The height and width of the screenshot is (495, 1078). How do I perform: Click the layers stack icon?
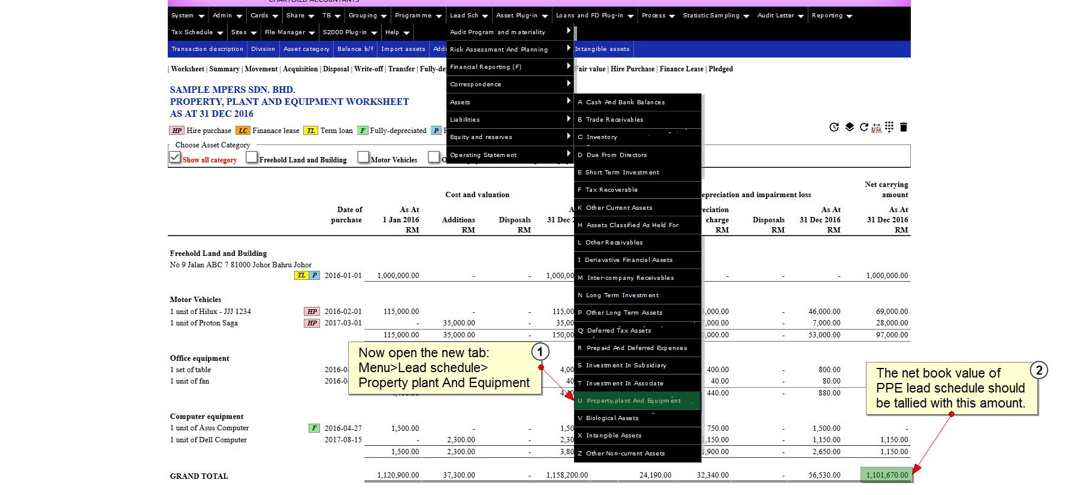[849, 127]
